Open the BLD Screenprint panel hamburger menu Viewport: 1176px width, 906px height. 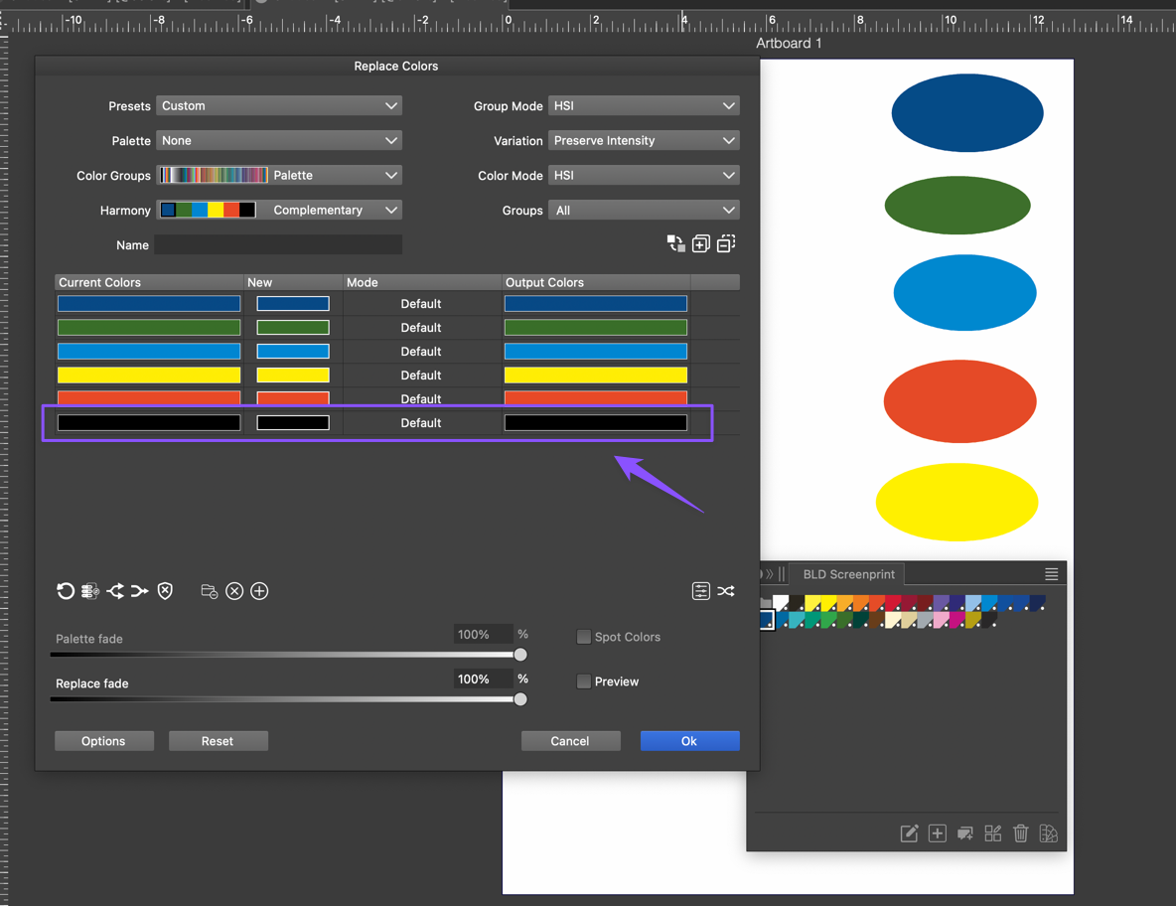pos(1051,574)
